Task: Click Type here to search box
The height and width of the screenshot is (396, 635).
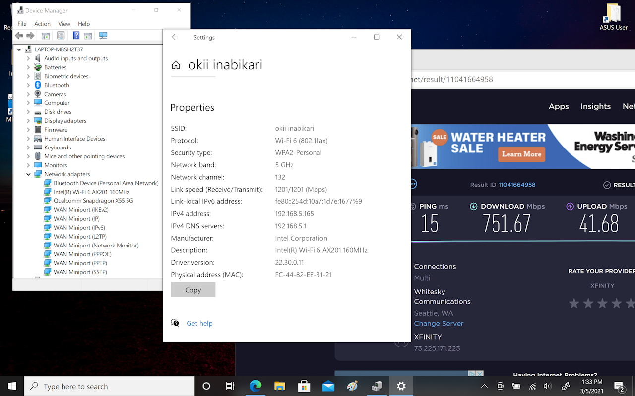Action: click(x=109, y=386)
